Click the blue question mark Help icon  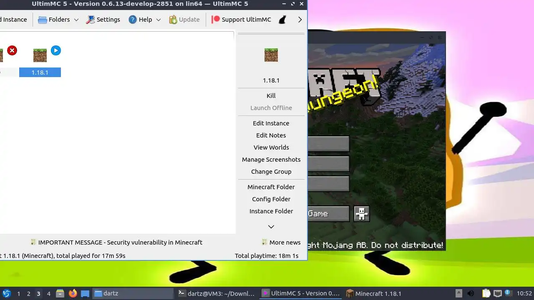coord(133,20)
